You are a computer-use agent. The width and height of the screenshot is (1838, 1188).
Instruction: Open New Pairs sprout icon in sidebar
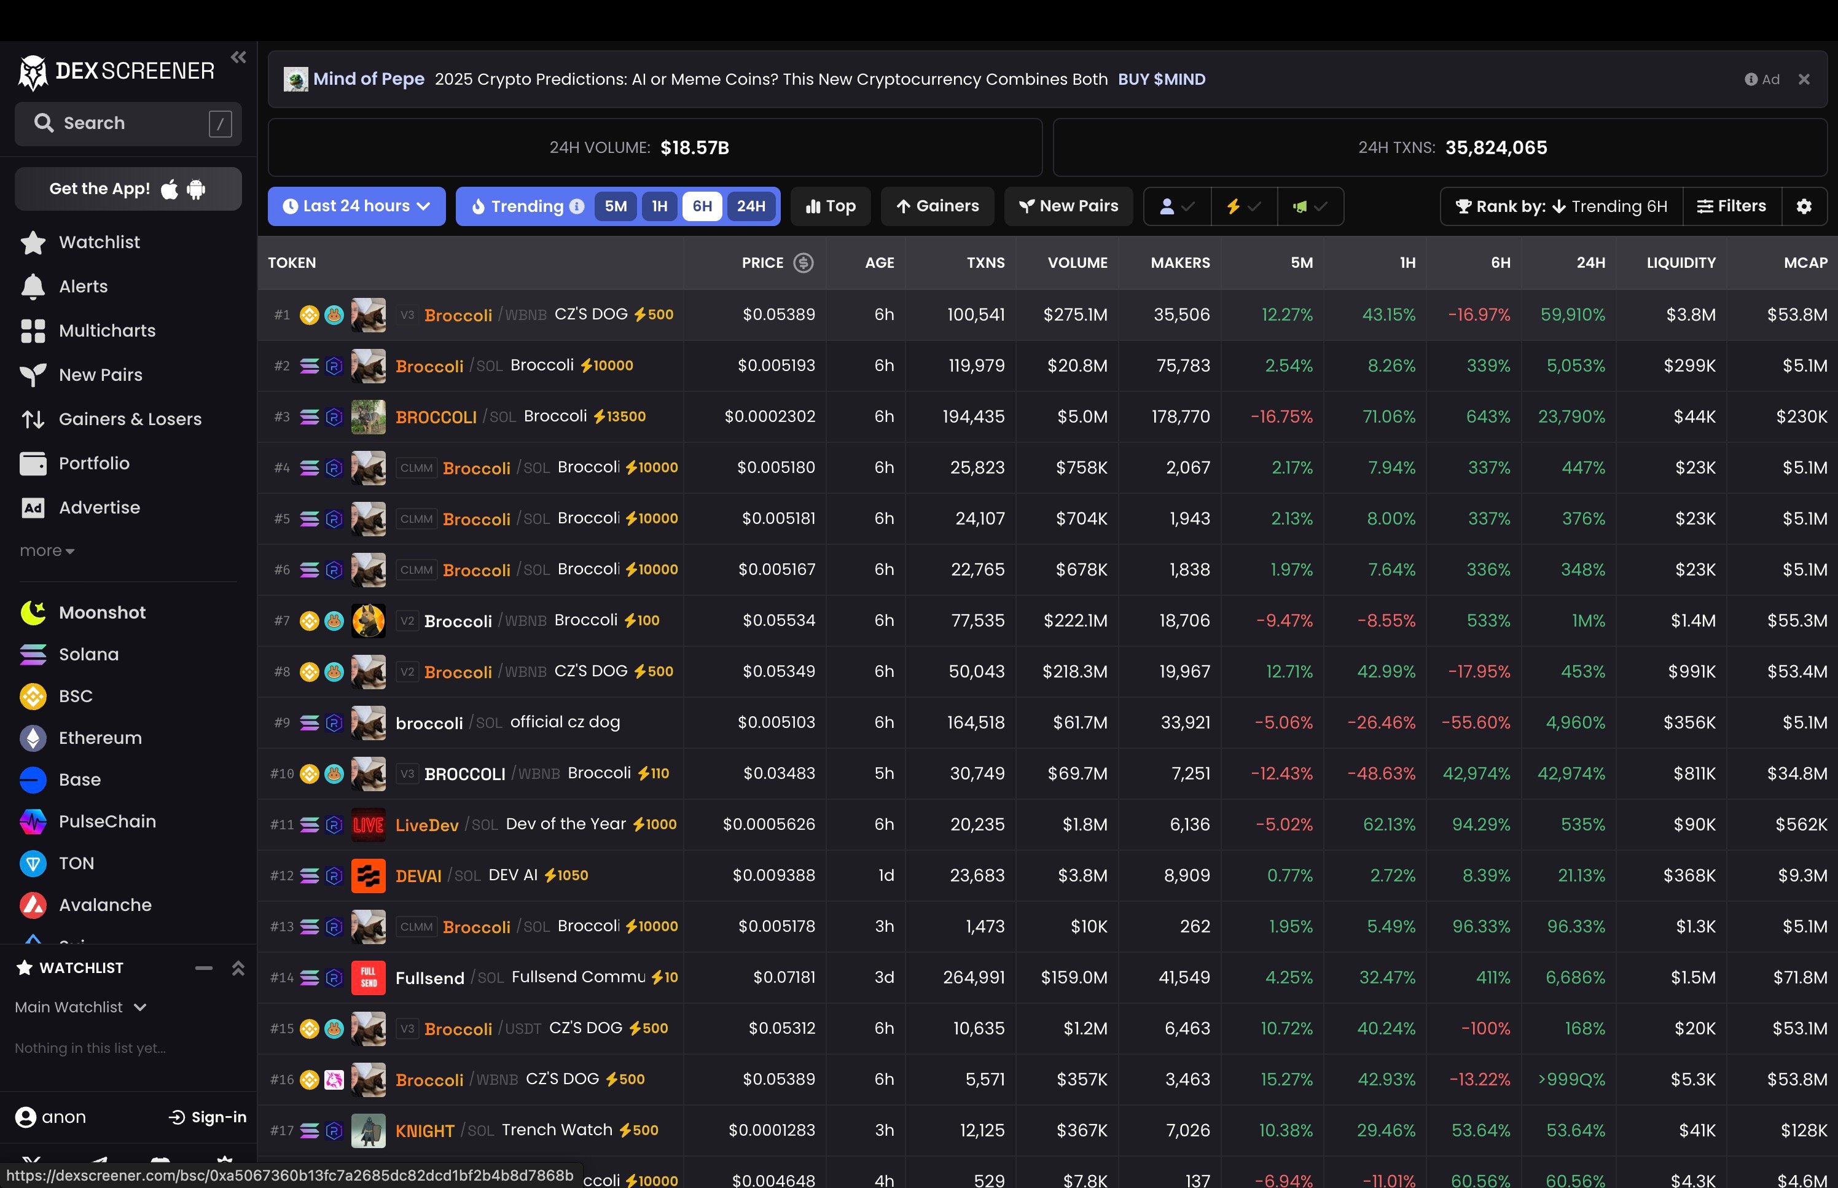click(33, 375)
